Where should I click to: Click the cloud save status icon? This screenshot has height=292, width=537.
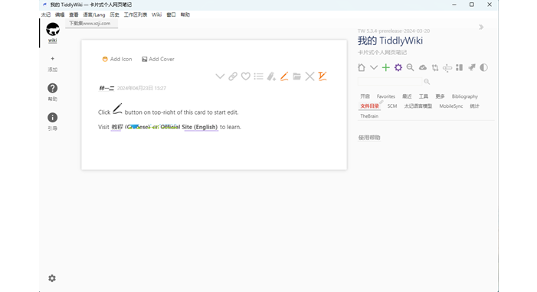pos(423,67)
